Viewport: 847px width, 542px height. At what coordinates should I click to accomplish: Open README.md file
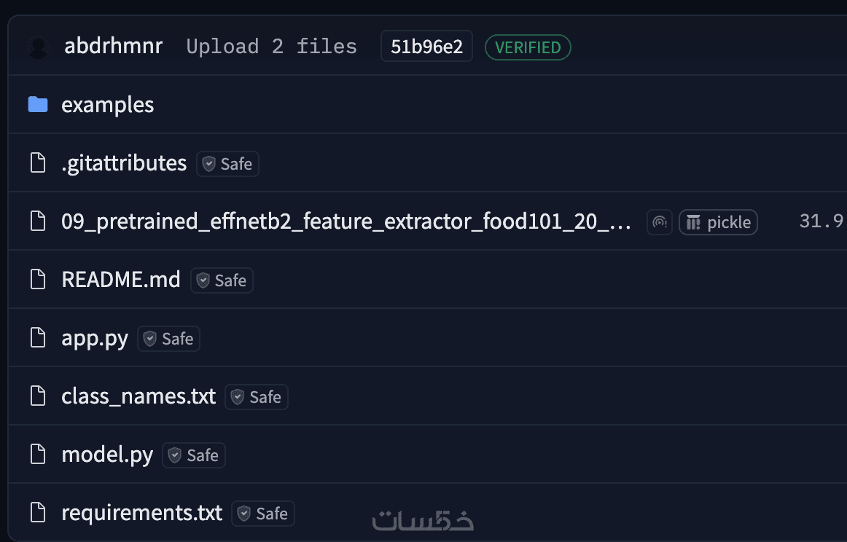[121, 280]
